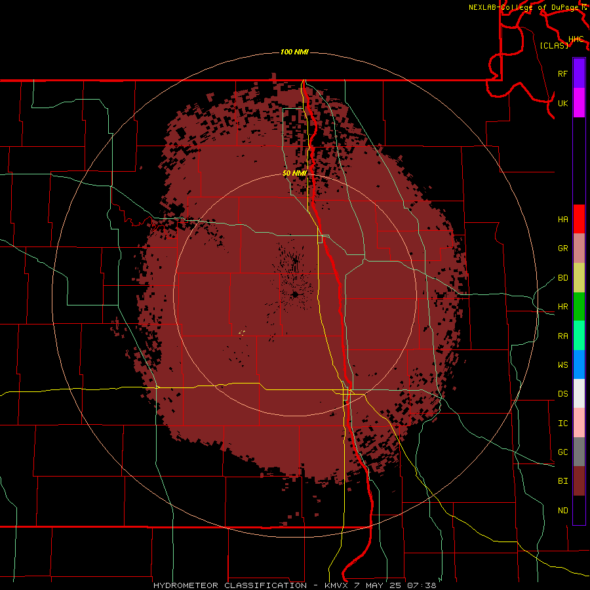Screen dimensions: 590x590
Task: Click the HR legend label
Action: point(562,307)
